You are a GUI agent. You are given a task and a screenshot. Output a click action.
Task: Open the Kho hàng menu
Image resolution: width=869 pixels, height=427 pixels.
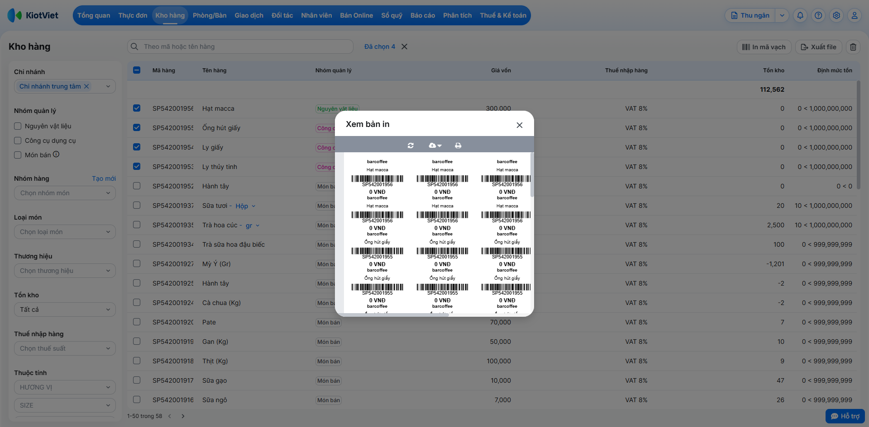[170, 15]
